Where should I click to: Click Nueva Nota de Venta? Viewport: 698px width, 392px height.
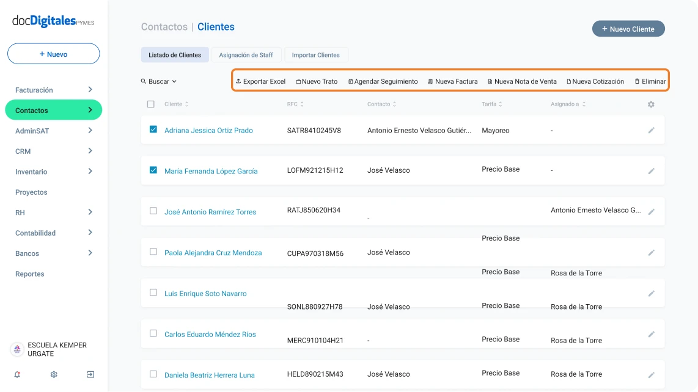(522, 81)
